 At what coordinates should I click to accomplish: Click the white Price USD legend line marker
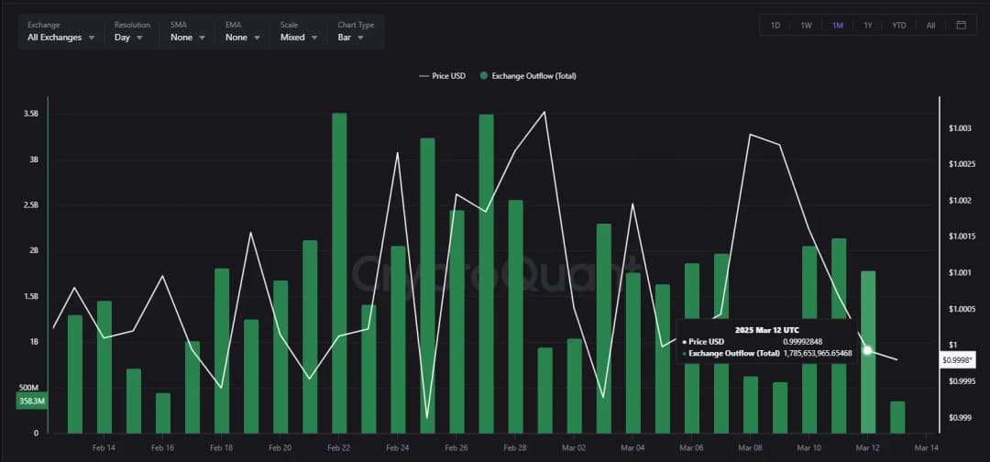[x=423, y=76]
